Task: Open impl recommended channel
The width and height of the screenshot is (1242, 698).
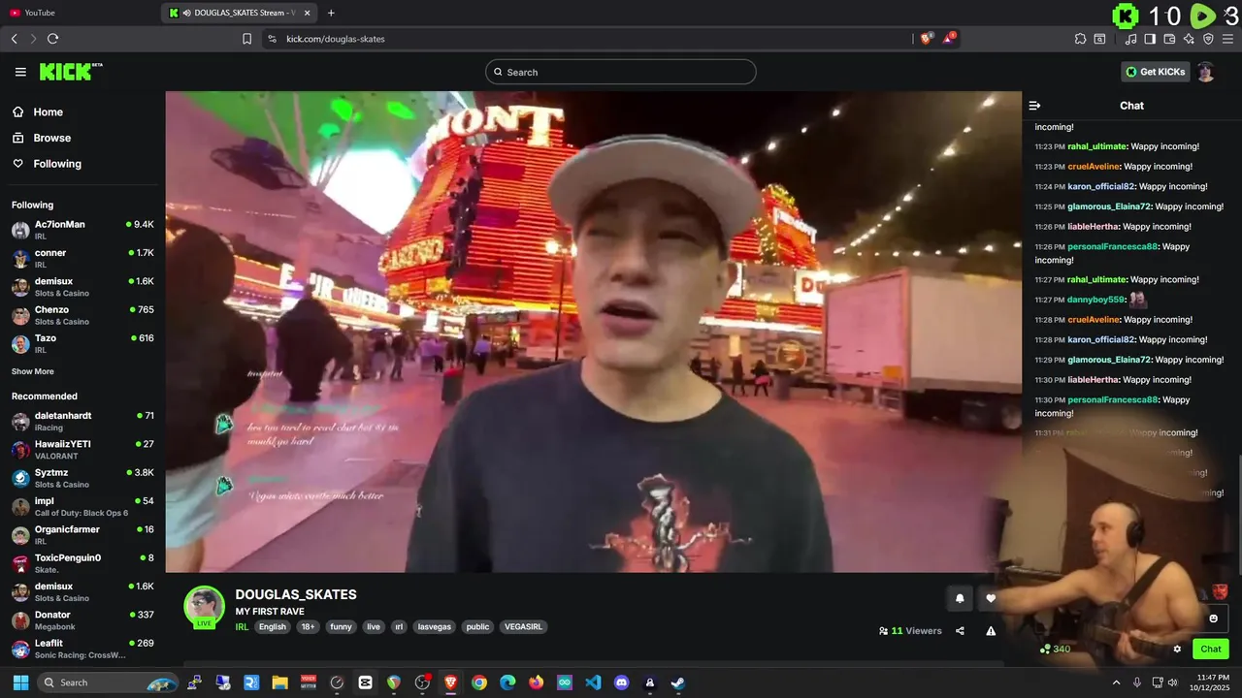Action: (x=82, y=506)
